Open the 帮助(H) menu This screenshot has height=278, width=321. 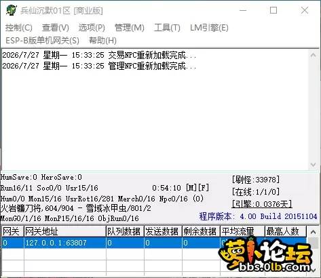click(x=102, y=41)
